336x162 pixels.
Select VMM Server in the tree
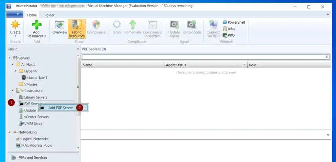pos(31,123)
